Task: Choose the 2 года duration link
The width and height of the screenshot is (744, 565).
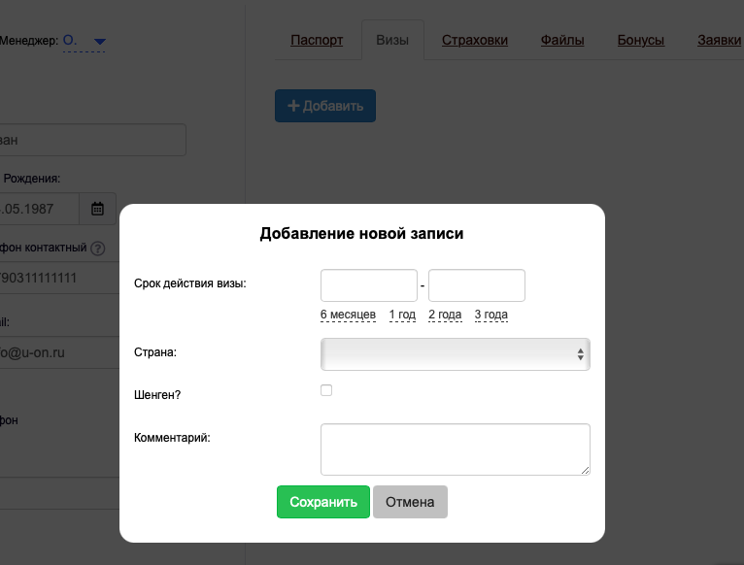Action: 445,315
